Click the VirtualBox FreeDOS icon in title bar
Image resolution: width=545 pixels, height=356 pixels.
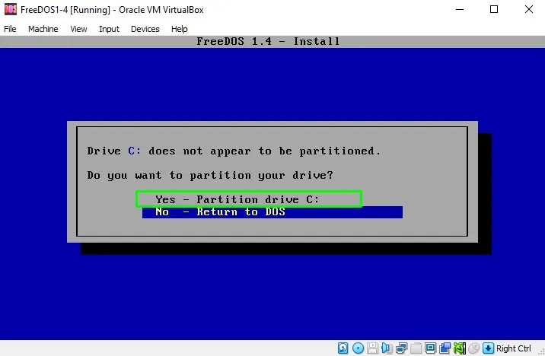point(11,9)
